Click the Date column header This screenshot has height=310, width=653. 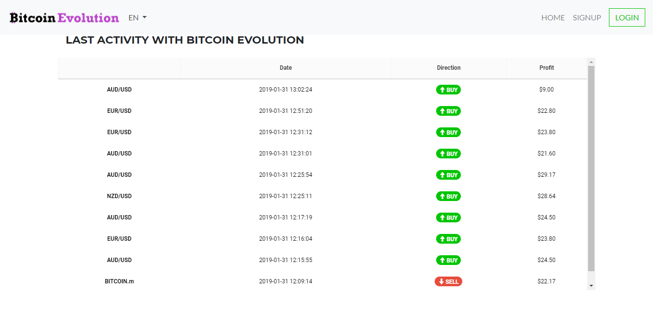pos(286,68)
